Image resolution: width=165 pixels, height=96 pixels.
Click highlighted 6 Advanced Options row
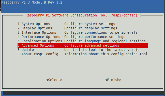pyautogui.click(x=83, y=45)
